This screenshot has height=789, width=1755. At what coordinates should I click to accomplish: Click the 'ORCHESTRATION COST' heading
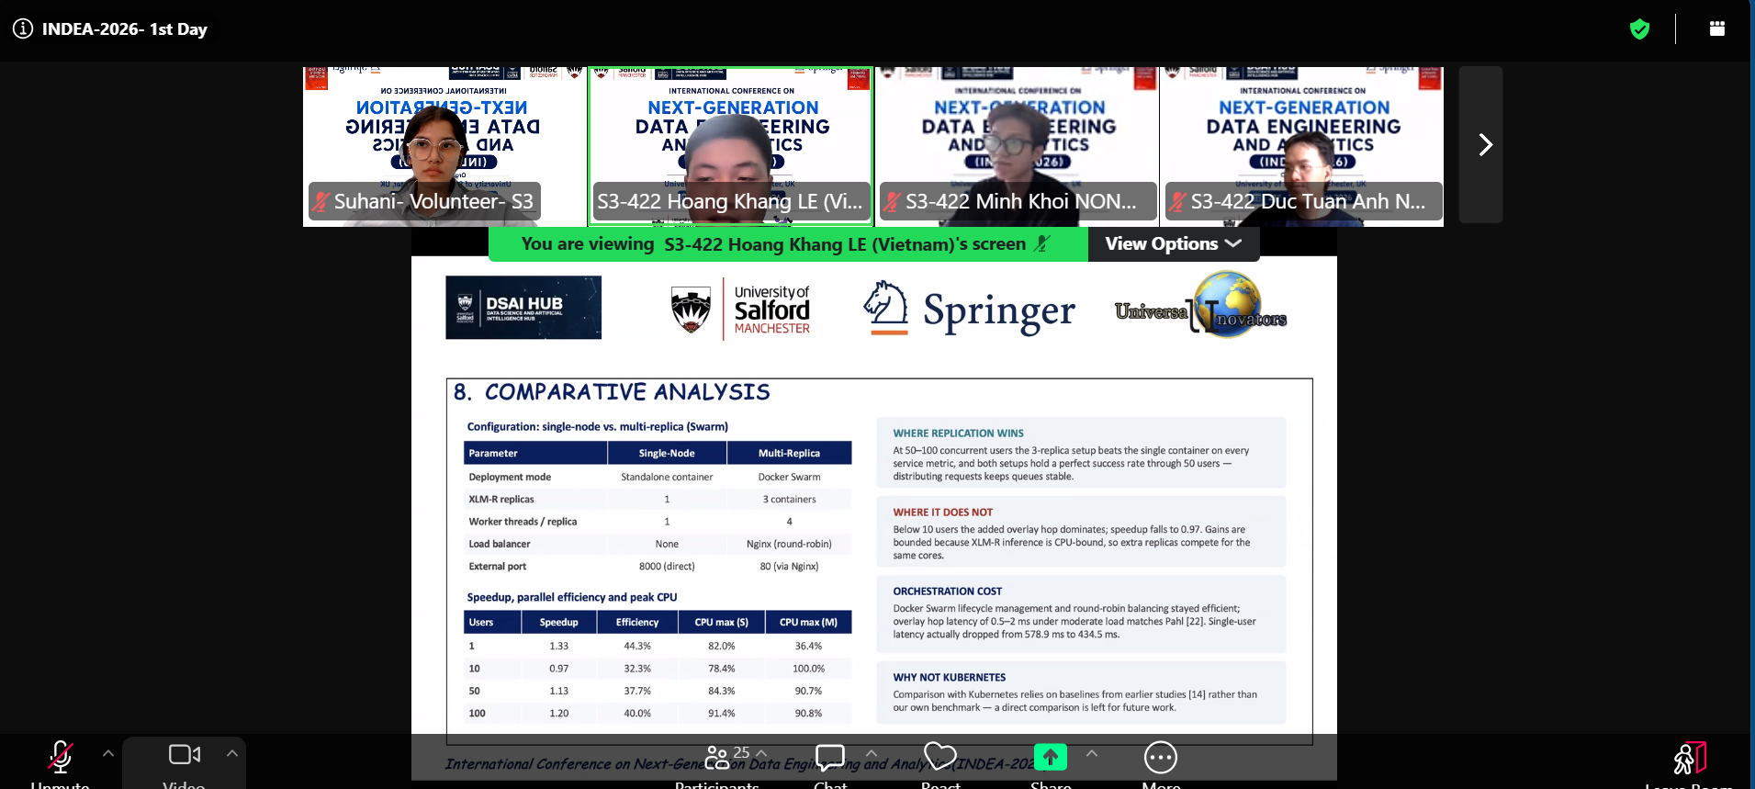coord(947,592)
